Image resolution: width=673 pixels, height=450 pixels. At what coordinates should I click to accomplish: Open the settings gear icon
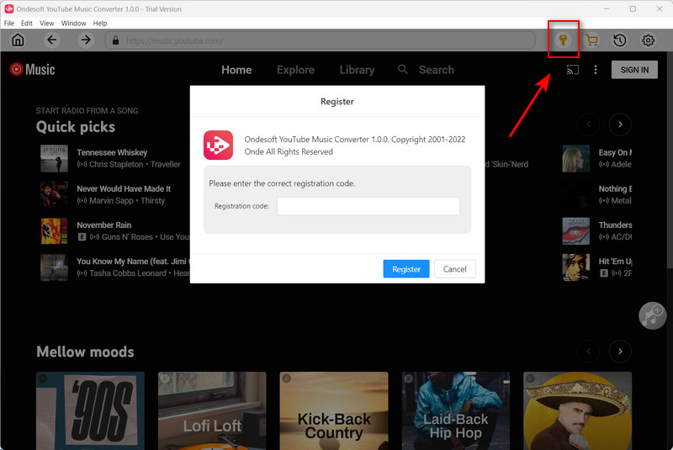648,40
